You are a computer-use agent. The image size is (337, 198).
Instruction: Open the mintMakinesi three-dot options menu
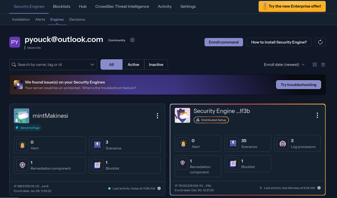click(157, 116)
